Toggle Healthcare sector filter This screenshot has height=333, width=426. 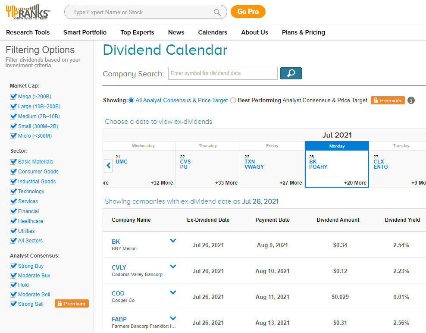tap(13, 221)
